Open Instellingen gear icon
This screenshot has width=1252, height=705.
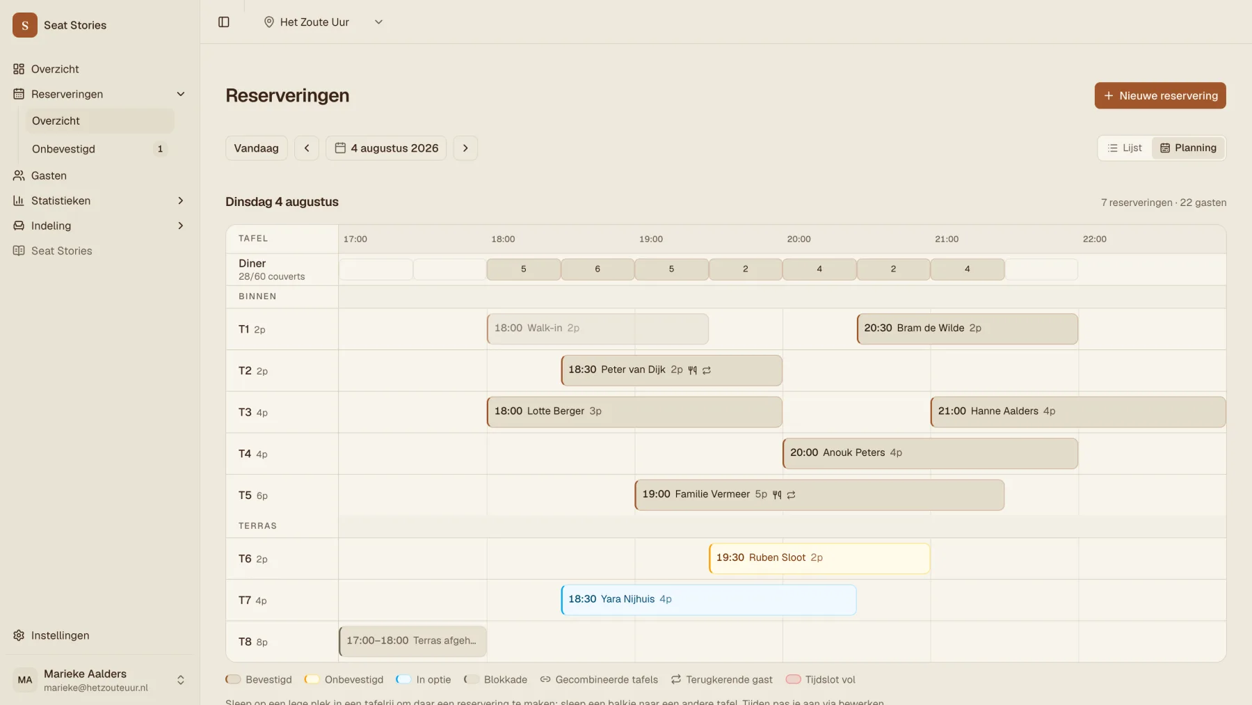point(19,635)
